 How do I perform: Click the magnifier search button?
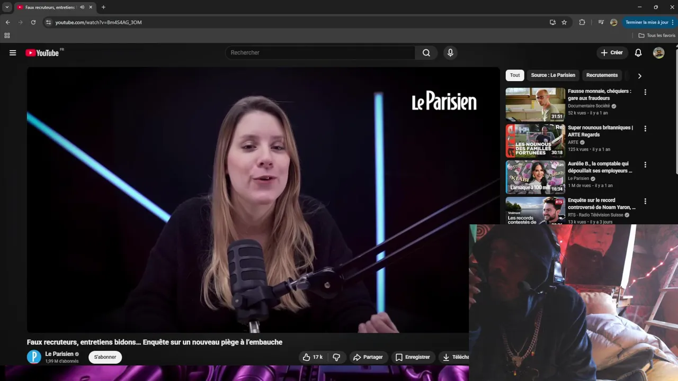coord(426,52)
